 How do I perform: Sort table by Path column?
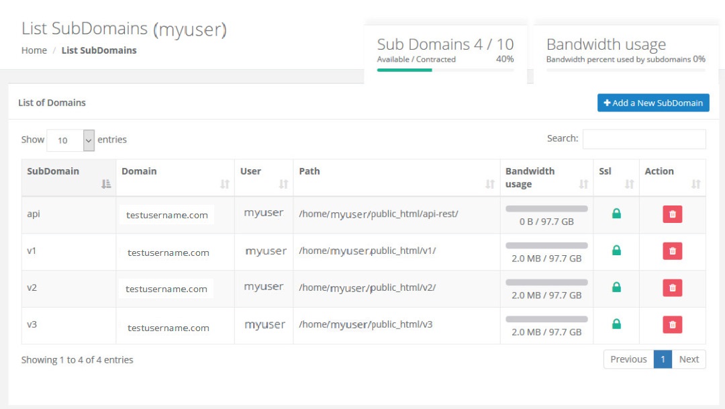[397, 178]
